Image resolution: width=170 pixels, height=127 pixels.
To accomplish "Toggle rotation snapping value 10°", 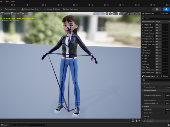I will tap(122, 14).
